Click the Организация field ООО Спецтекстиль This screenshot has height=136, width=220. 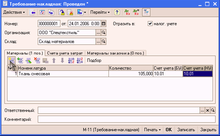point(67,33)
